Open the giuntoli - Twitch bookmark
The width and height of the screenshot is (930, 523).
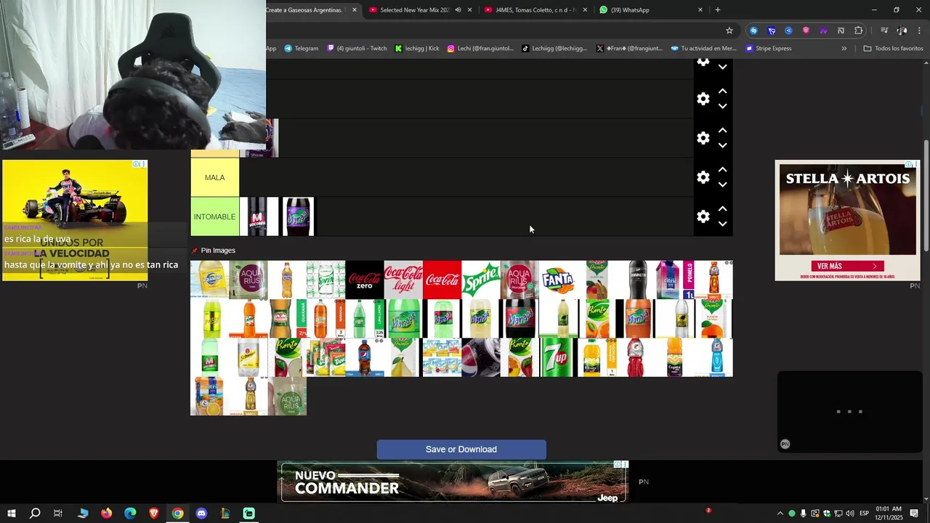[x=357, y=49]
